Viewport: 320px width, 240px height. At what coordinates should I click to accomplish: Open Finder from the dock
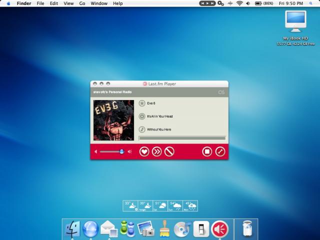(72, 229)
